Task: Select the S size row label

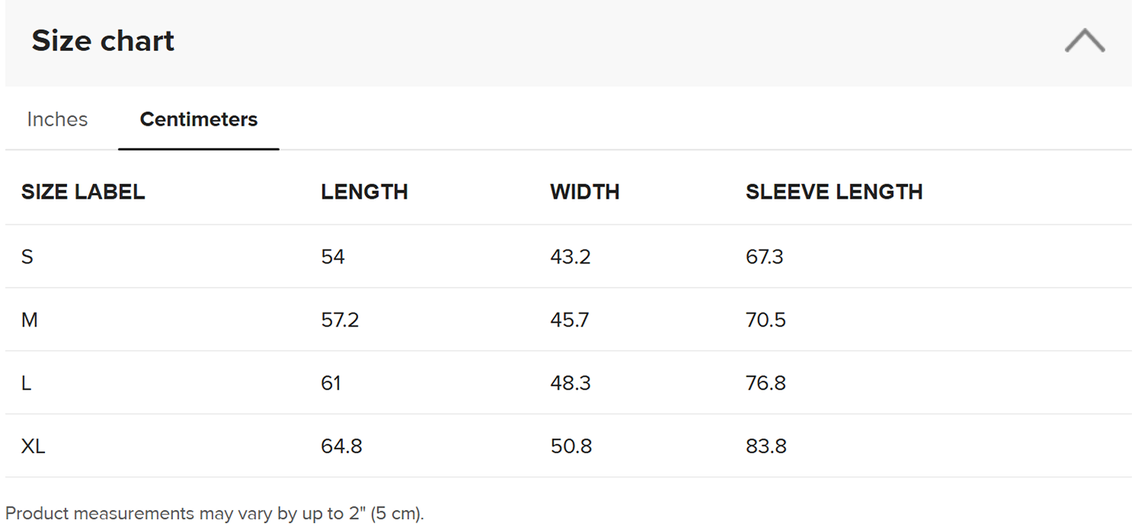Action: [27, 257]
